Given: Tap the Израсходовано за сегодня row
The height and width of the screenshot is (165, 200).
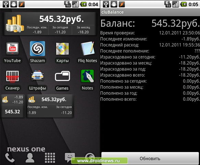Looking at the screenshot, I should (150, 57).
